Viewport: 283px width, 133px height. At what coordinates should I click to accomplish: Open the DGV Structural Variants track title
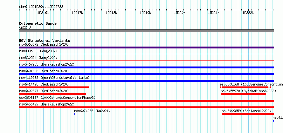45,41
